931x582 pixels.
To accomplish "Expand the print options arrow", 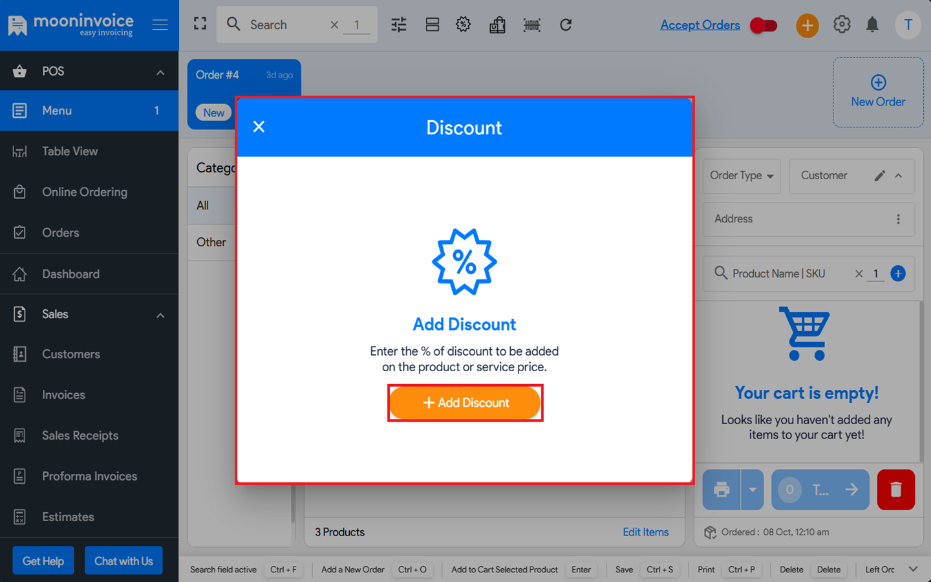I will pyautogui.click(x=753, y=490).
